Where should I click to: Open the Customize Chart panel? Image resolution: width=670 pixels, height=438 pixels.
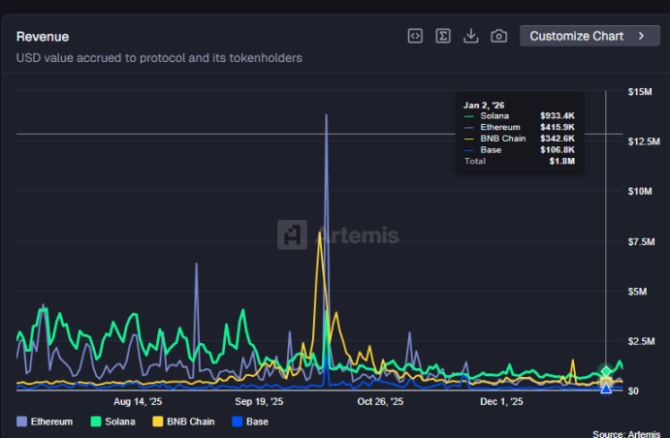(x=577, y=36)
